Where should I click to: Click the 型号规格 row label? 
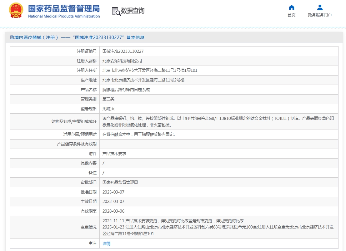click(x=88, y=109)
